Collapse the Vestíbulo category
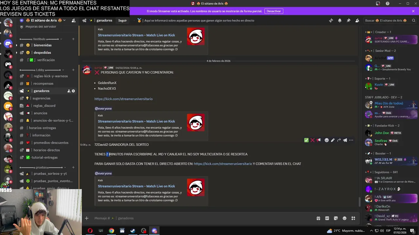419x235 pixels. 41,39
